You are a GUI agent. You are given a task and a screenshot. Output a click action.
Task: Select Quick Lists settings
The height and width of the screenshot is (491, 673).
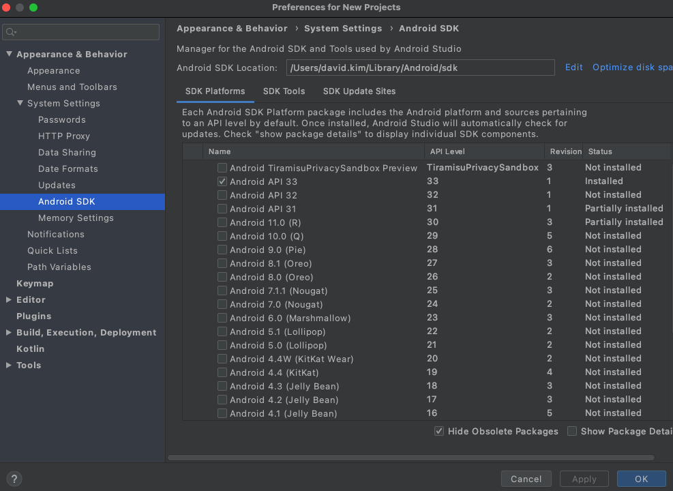coord(53,250)
